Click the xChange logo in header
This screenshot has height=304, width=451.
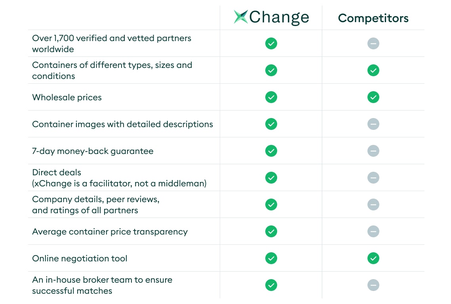pyautogui.click(x=271, y=17)
